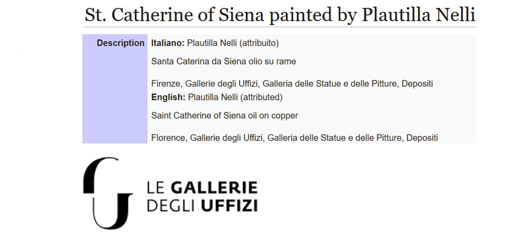Click the Uffizi G monogram logo icon

tap(108, 193)
